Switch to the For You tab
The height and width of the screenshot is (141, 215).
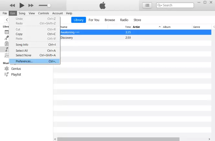coord(94,20)
